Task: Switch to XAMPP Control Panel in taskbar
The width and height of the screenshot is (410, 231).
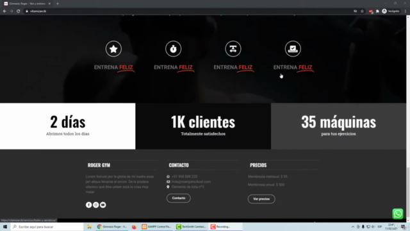Action: 156,227
